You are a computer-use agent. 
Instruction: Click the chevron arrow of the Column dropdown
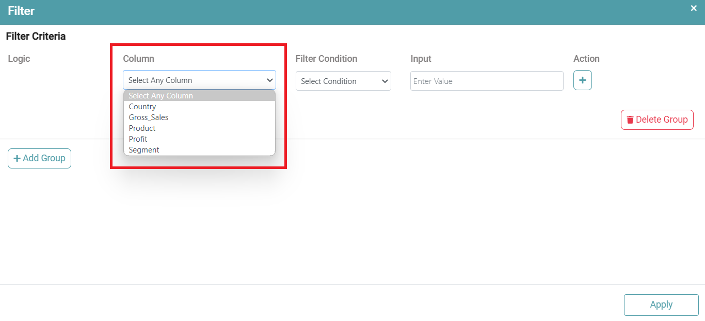[x=269, y=80]
